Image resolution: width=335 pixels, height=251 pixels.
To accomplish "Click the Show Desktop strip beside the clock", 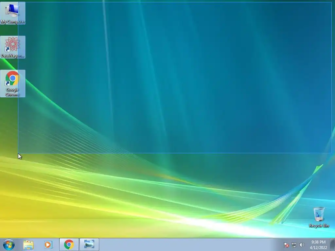I will click(333, 244).
